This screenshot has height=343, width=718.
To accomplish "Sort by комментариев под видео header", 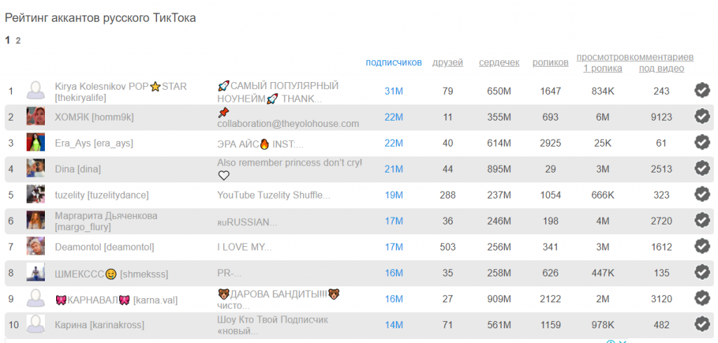I will tap(662, 62).
